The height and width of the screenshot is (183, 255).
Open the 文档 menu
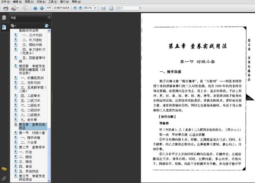(x=41, y=2)
